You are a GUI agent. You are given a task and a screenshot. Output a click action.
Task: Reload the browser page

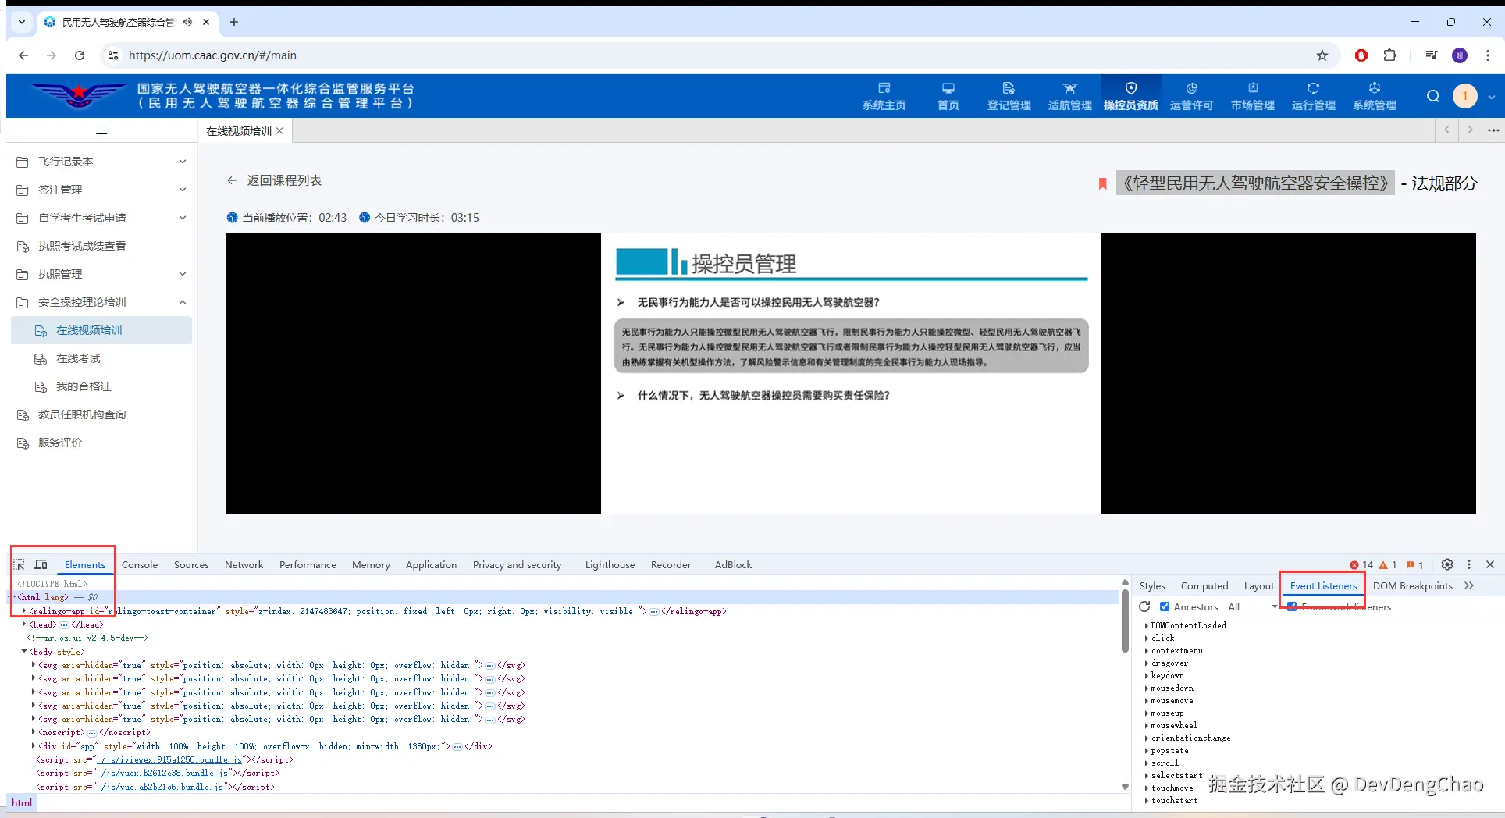point(80,55)
